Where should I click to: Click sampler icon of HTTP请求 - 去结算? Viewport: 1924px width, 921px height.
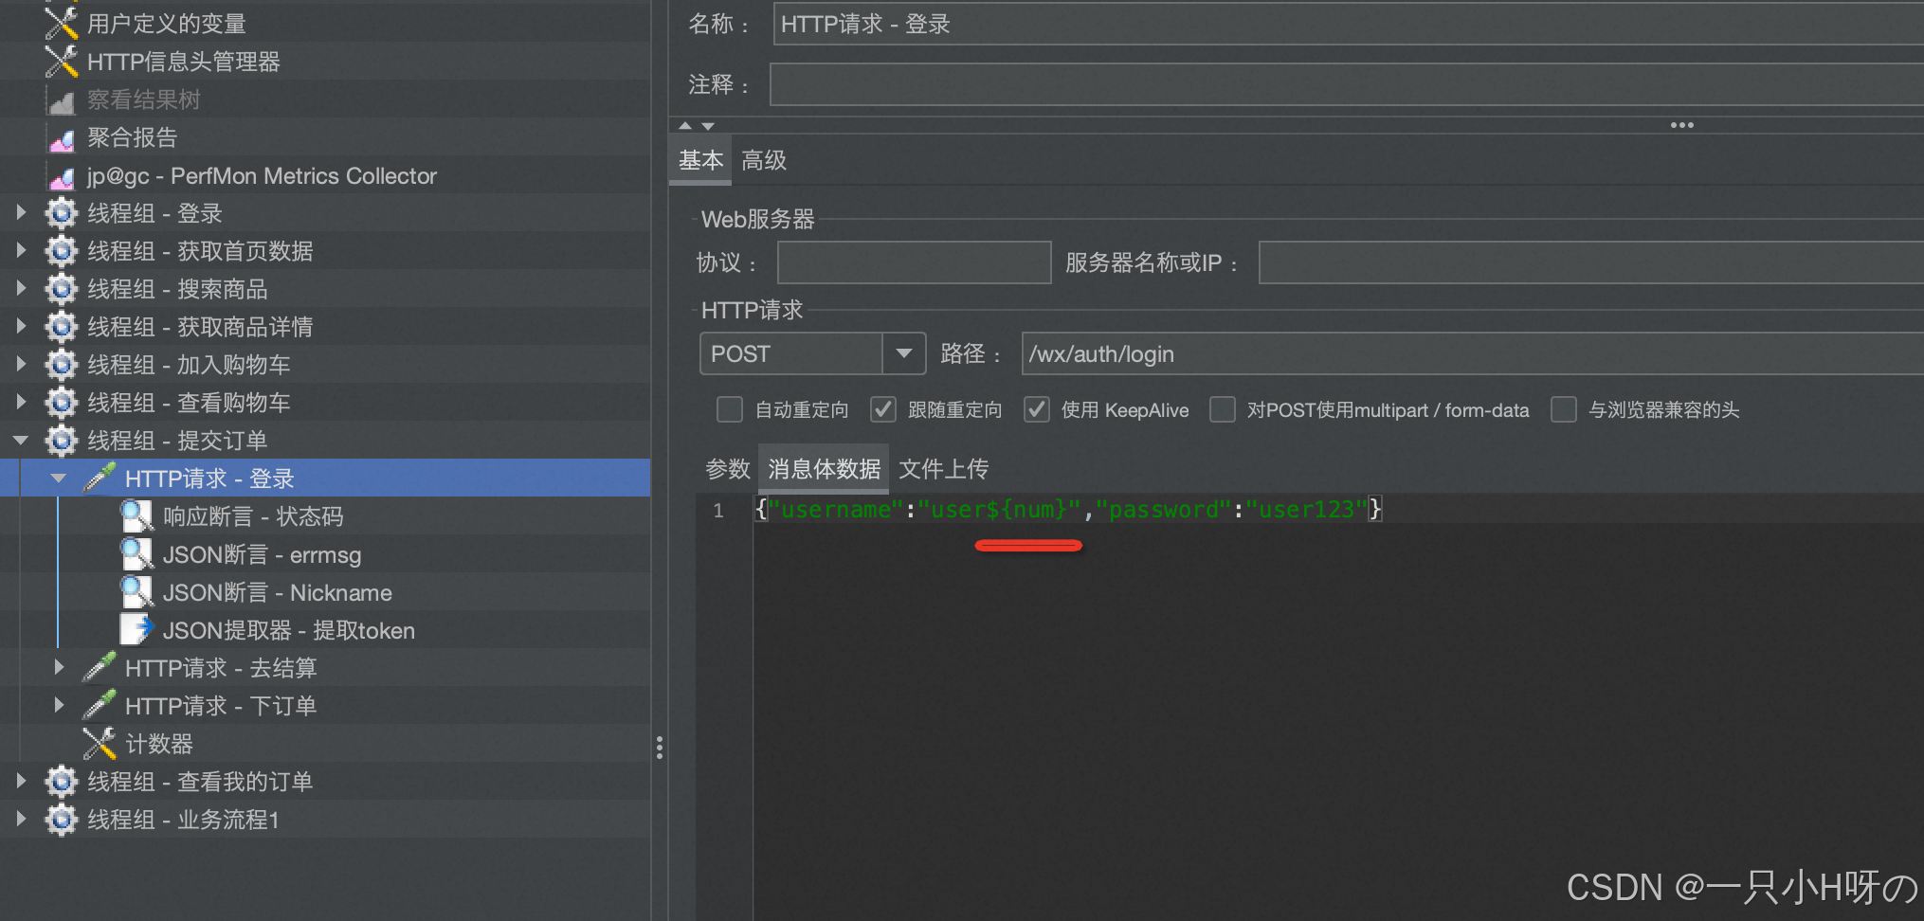tap(100, 667)
